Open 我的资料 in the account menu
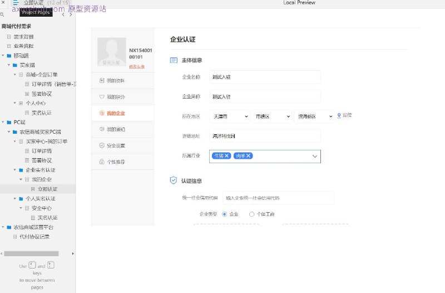The width and height of the screenshot is (445, 293). click(x=122, y=81)
